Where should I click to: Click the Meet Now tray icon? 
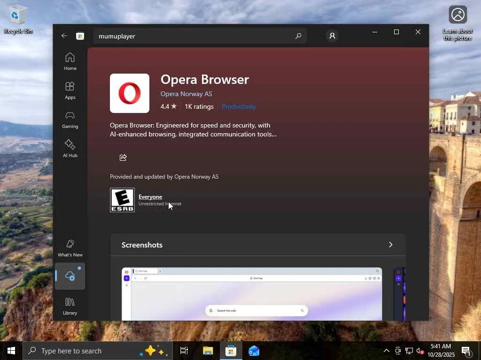[398, 351]
